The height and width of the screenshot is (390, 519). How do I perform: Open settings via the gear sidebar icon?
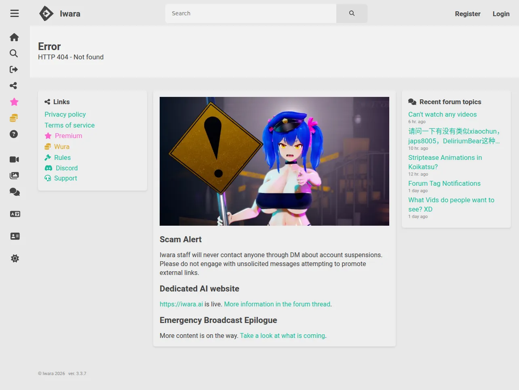[15, 258]
